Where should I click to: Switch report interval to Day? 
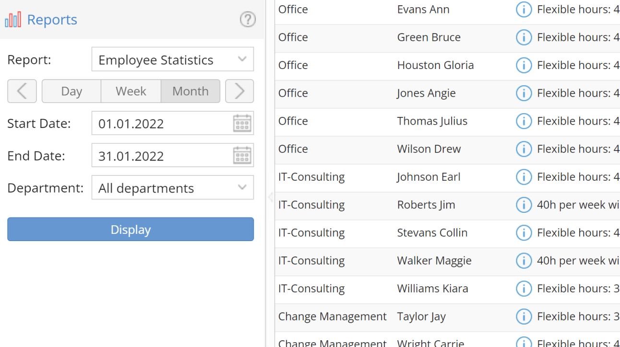coord(71,91)
